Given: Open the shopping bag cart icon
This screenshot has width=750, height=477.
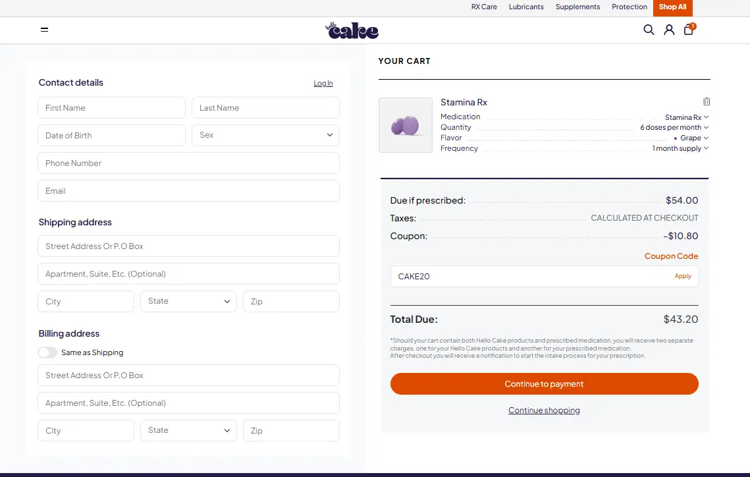Looking at the screenshot, I should pyautogui.click(x=689, y=30).
